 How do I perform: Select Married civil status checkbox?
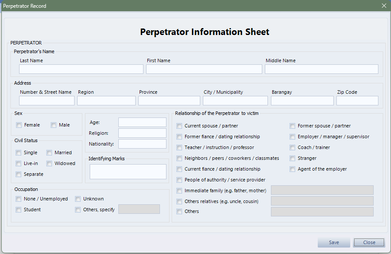point(49,153)
